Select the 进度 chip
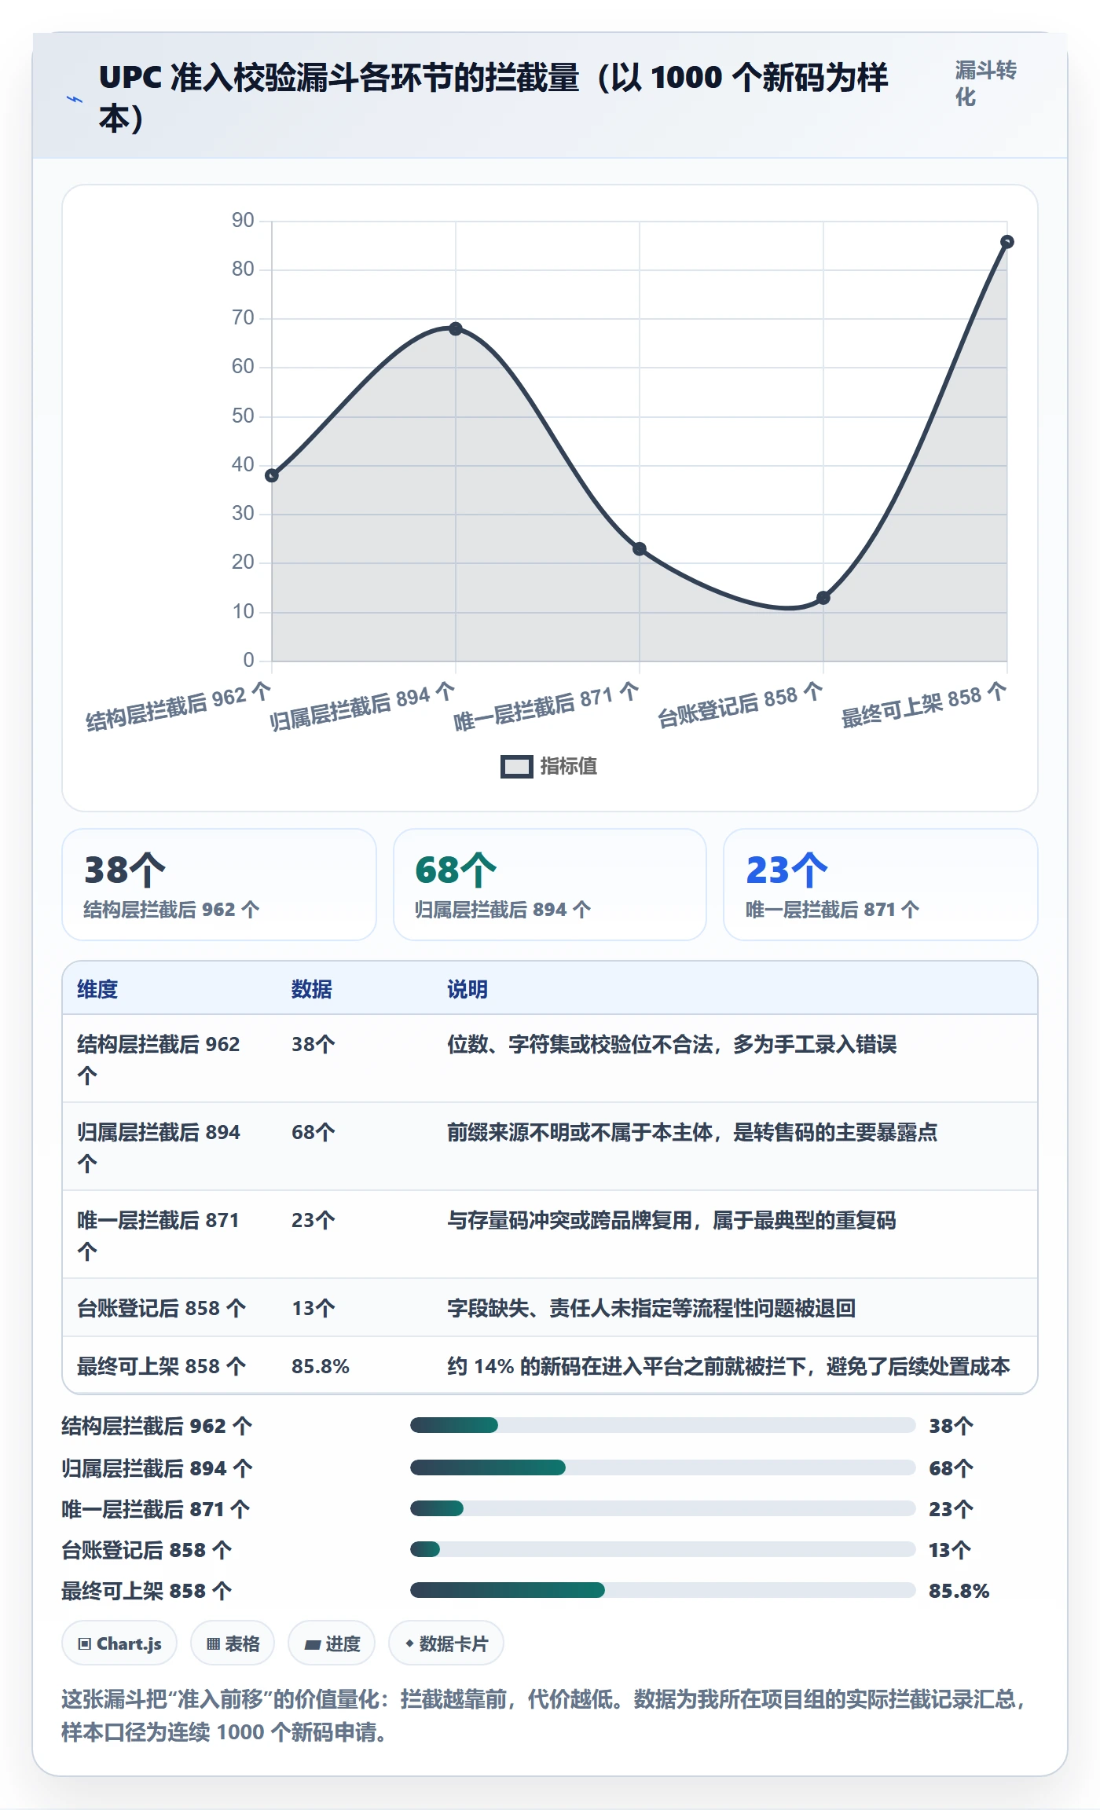 pyautogui.click(x=332, y=1643)
